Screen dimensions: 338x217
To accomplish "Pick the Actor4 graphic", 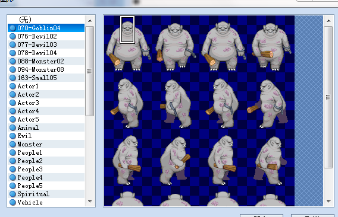I will tap(46, 111).
